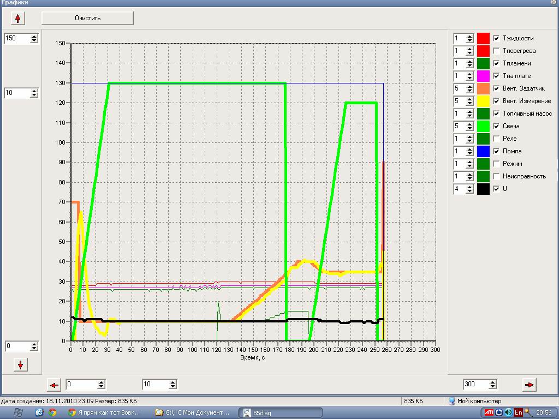Image resolution: width=559 pixels, height=419 pixels.
Task: Click the vertical-axis minimum field showing 0
Action: point(22,346)
